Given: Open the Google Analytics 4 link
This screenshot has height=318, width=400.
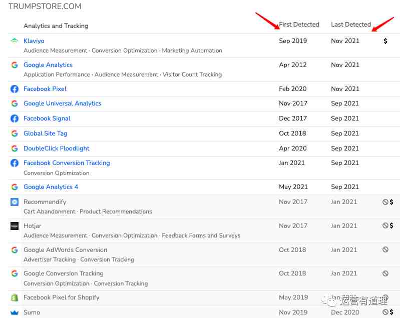Looking at the screenshot, I should click(51, 187).
